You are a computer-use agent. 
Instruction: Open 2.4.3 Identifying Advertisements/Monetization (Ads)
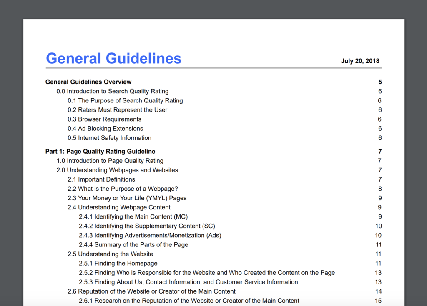point(150,235)
